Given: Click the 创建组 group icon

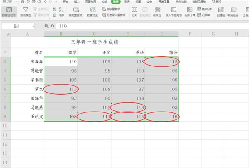Looking at the screenshot, I should (221, 12).
